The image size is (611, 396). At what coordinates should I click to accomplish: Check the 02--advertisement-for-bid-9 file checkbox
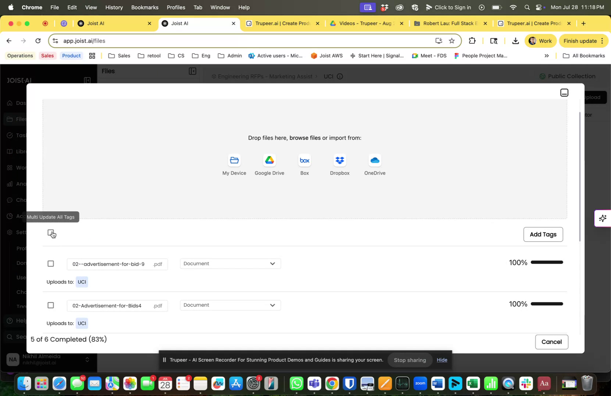coord(50,263)
